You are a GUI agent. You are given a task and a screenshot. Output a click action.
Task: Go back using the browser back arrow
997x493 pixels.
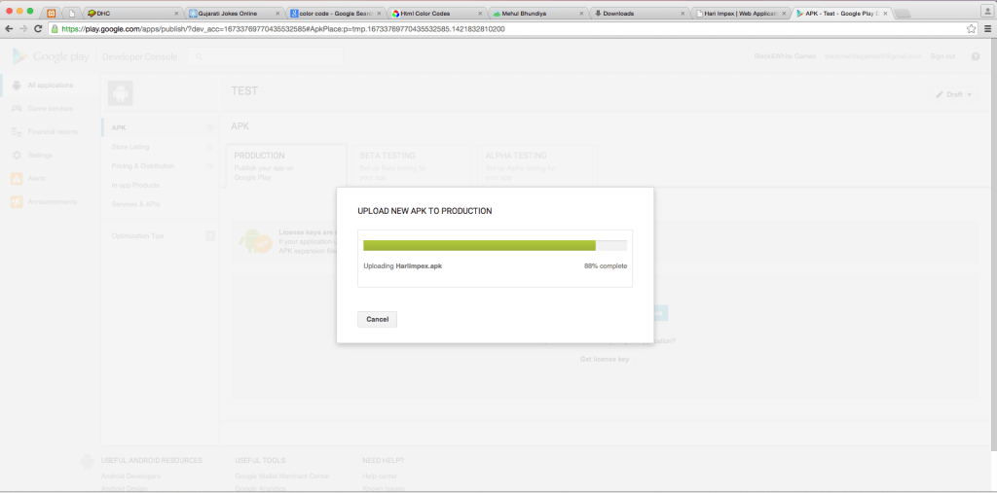[9, 28]
